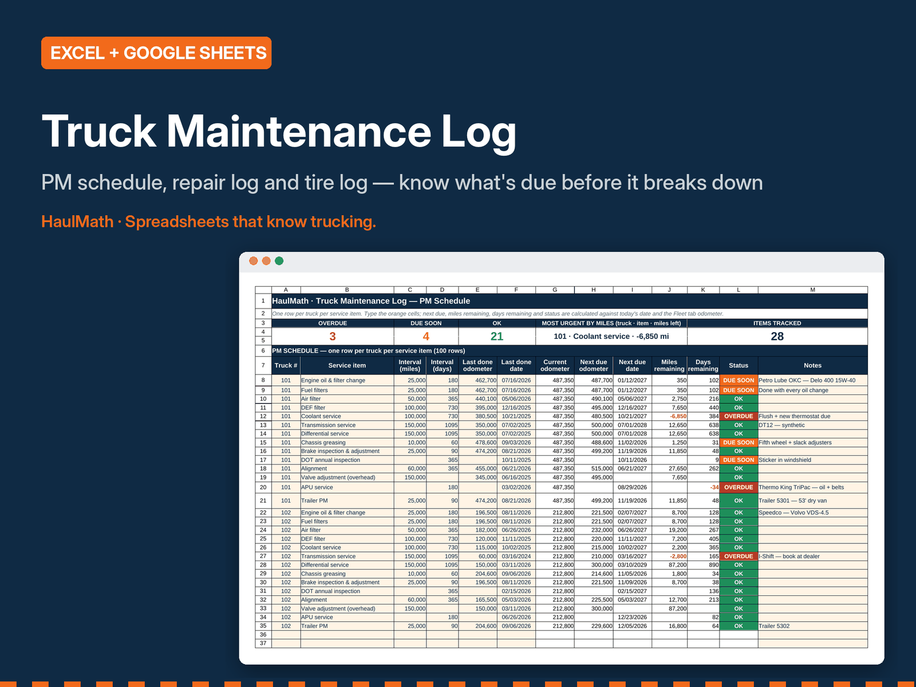This screenshot has height=687, width=916.
Task: Click DUE SOON status in row 17
Action: tap(739, 460)
